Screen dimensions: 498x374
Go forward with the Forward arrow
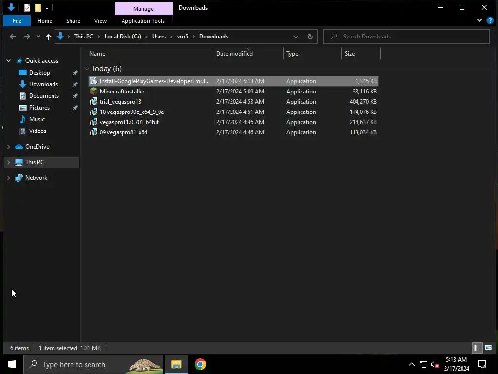[27, 37]
